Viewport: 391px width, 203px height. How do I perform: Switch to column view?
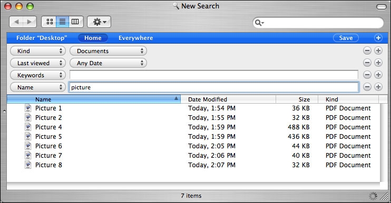coord(76,22)
